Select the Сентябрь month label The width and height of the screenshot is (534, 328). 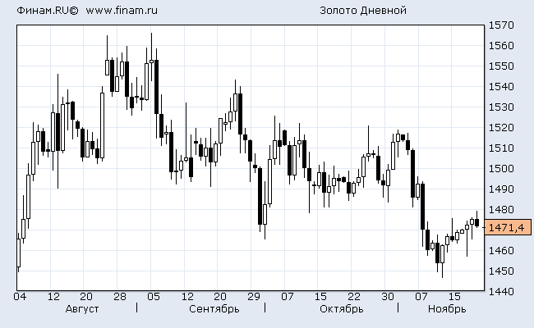pos(214,309)
